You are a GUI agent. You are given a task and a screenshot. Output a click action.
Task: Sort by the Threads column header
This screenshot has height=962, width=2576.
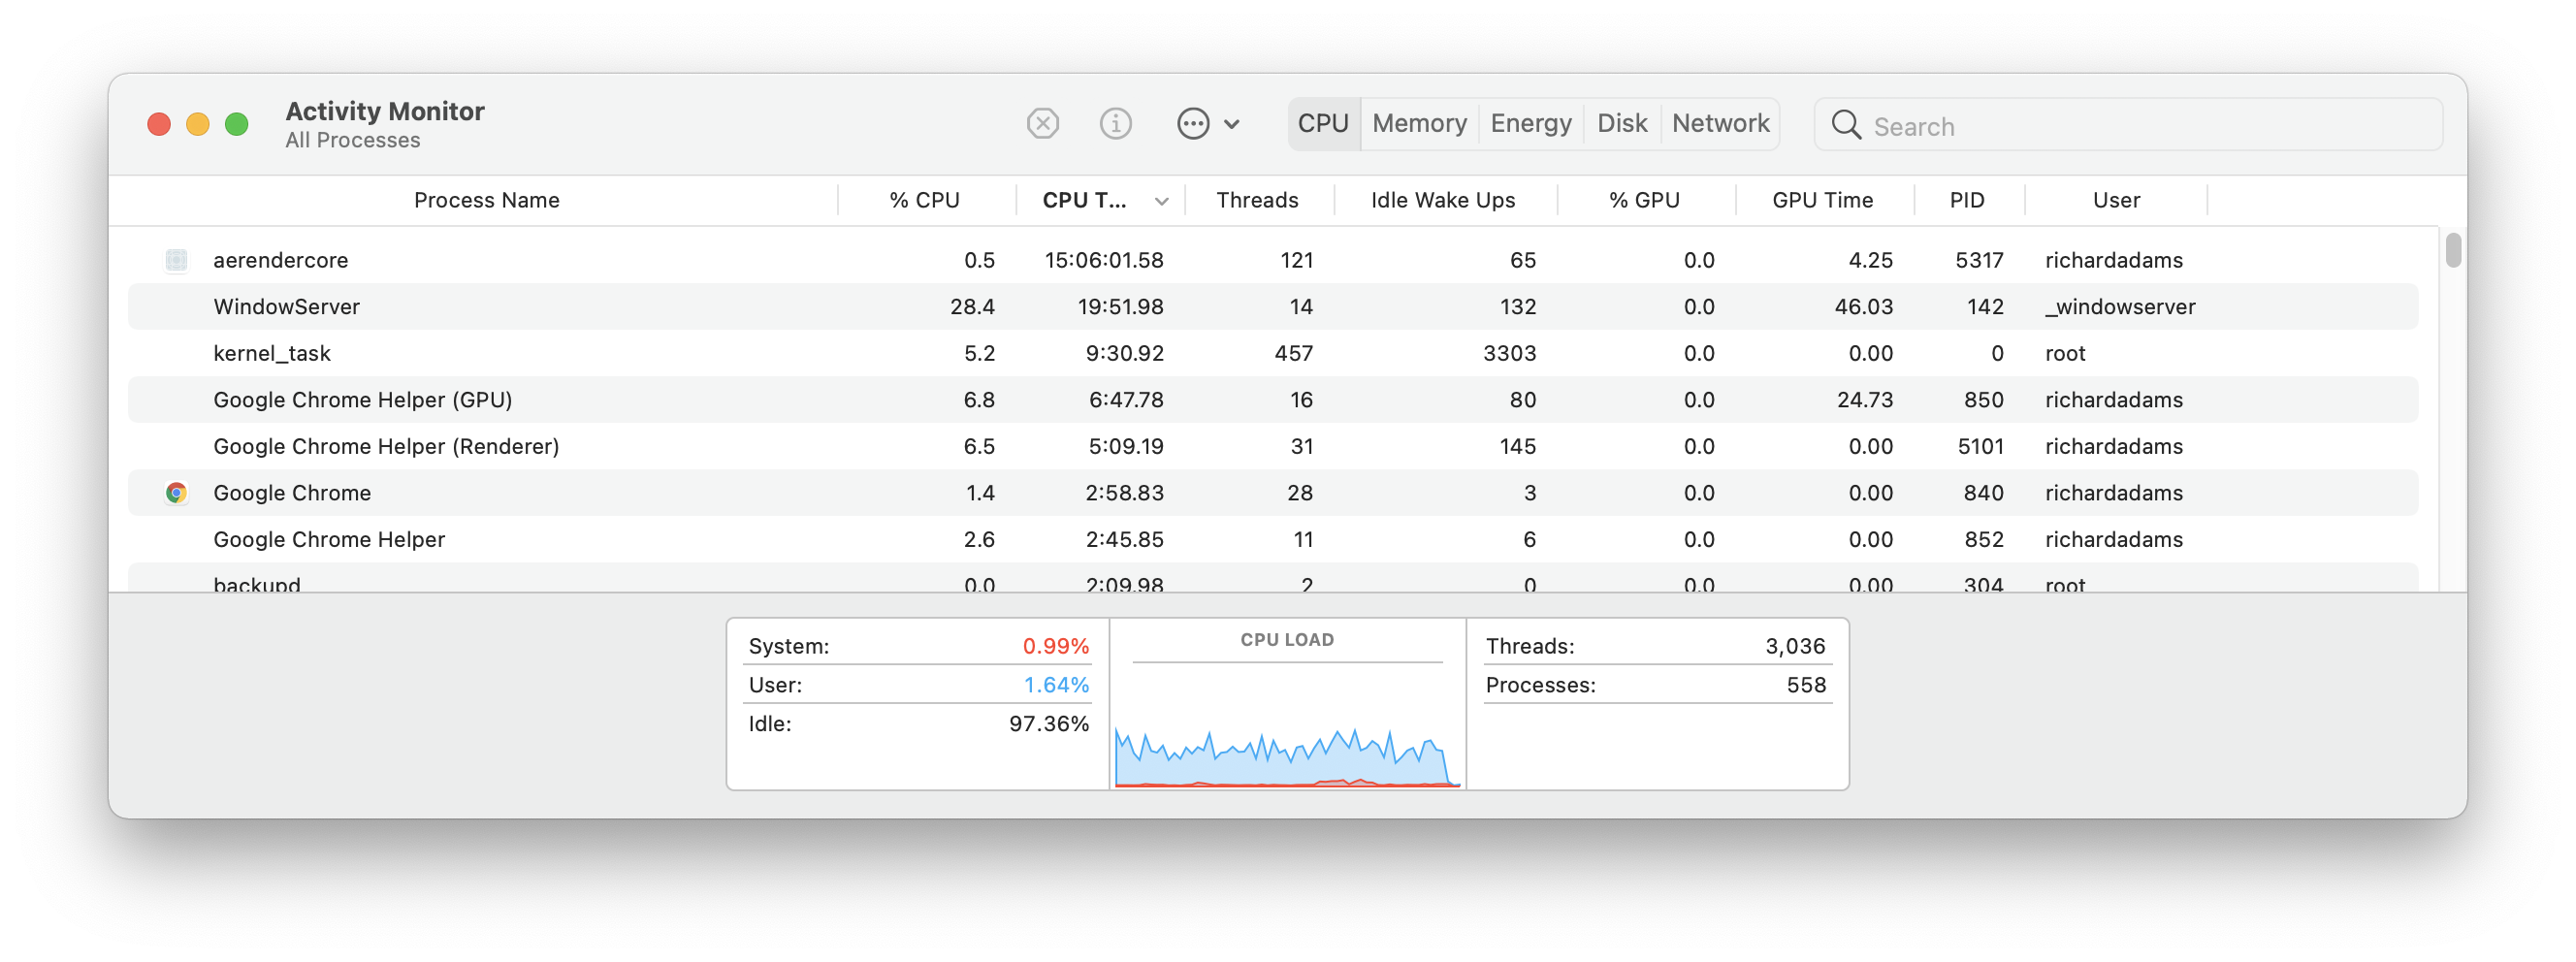coord(1258,199)
